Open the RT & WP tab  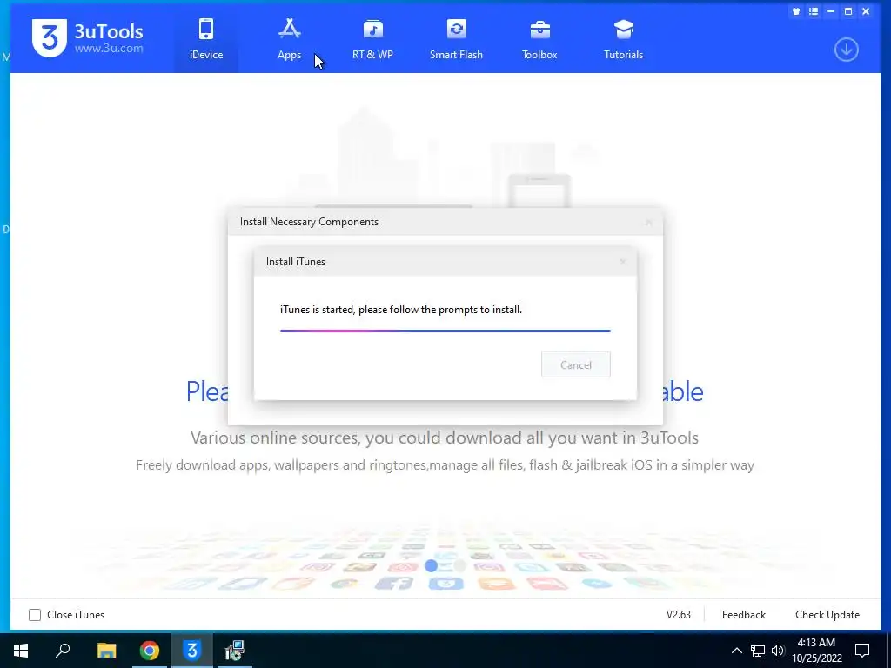coord(372,38)
